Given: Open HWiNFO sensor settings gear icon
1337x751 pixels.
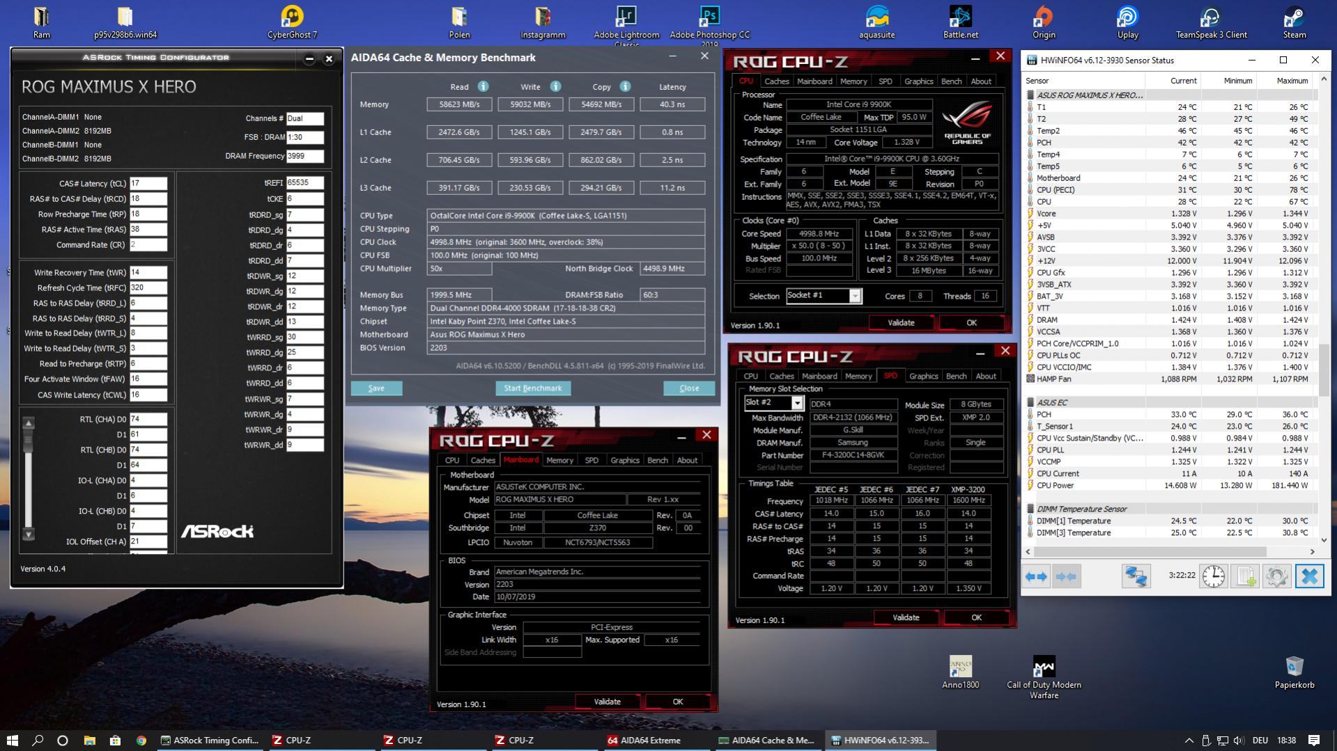Looking at the screenshot, I should point(1276,576).
